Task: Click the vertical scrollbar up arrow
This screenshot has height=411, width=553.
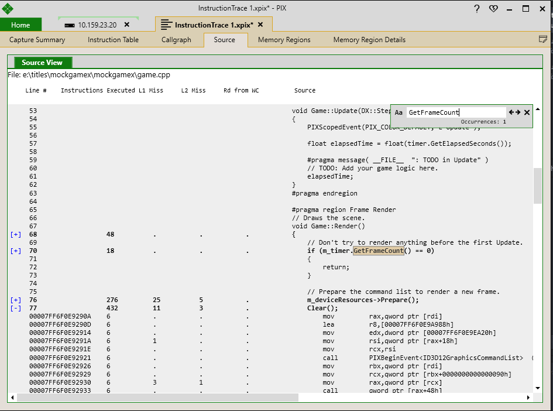Action: [x=538, y=109]
